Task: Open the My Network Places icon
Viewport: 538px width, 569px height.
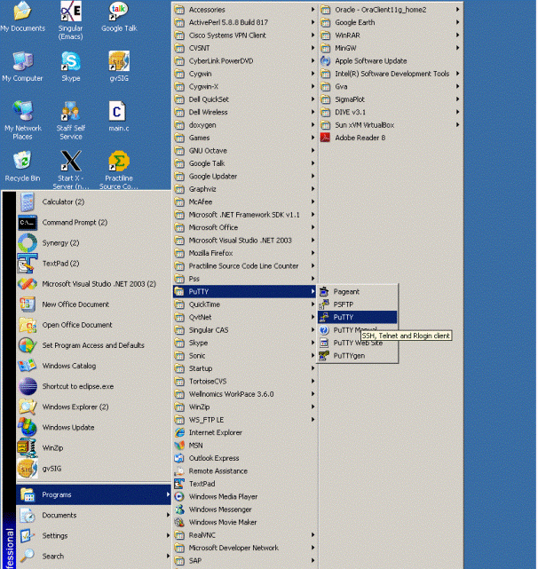Action: (22, 113)
